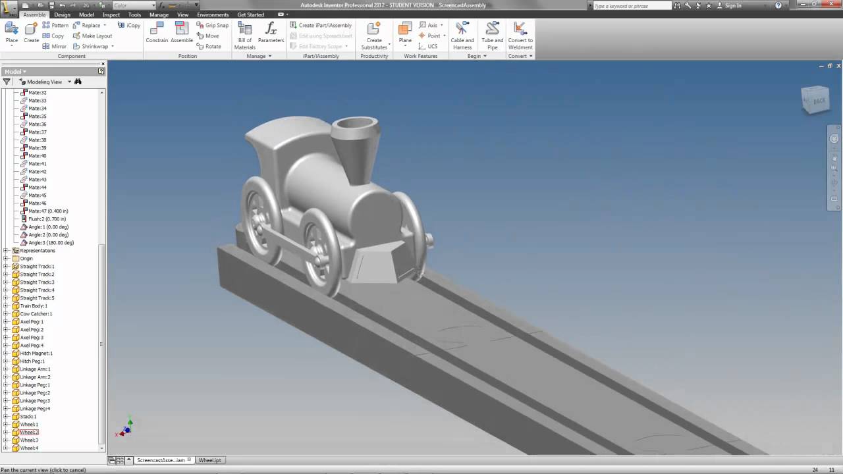Click the UCS tool
Screen dimensions: 843x474
coord(428,46)
